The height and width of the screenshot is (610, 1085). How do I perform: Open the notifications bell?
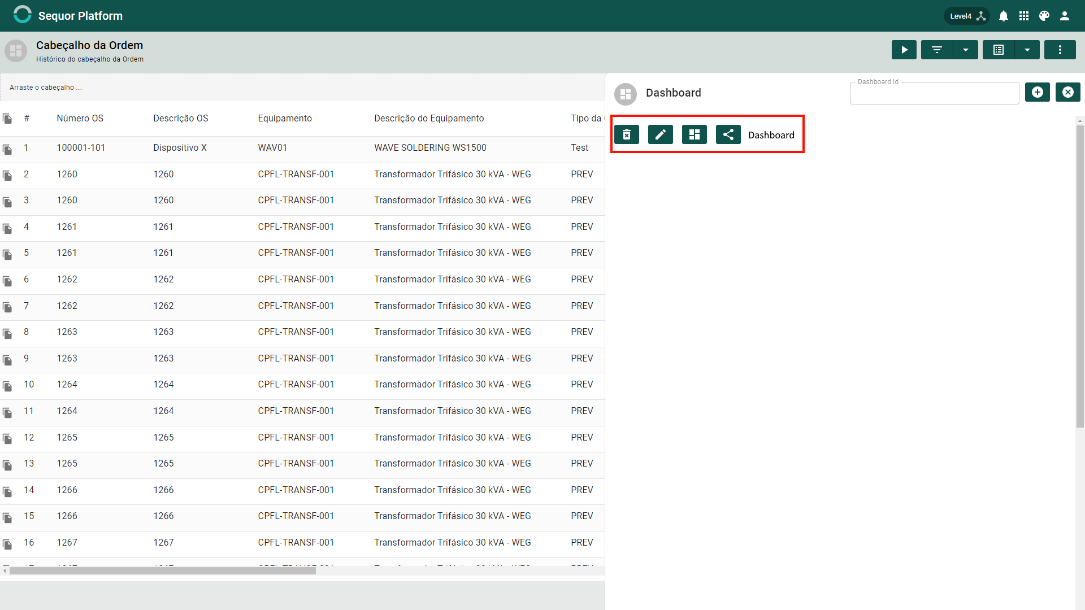pos(1004,16)
